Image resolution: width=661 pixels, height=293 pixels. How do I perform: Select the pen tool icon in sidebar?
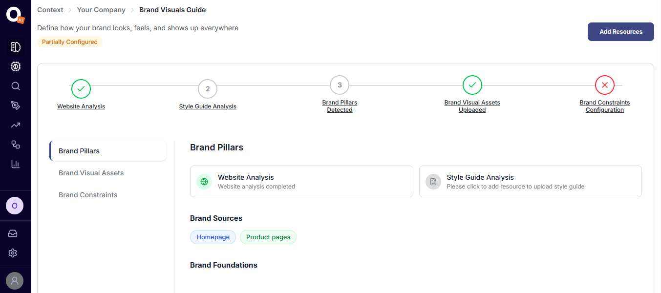(x=16, y=105)
